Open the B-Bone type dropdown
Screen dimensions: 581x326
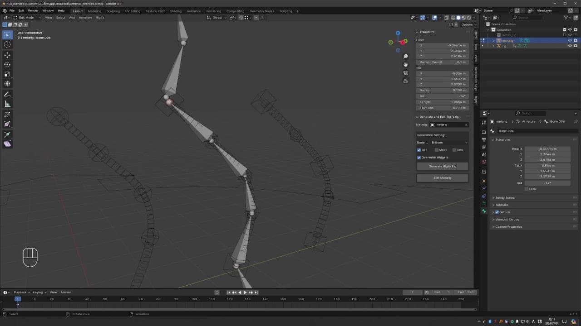pos(449,143)
